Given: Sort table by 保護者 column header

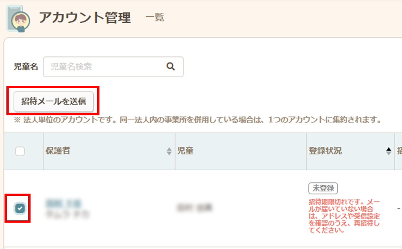Looking at the screenshot, I should 58,151.
